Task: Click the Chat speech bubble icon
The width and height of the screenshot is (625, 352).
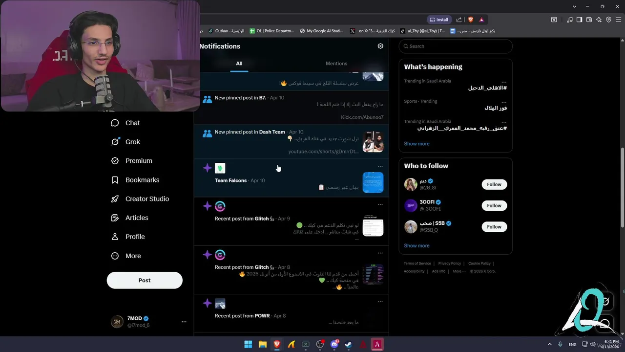Action: click(x=115, y=123)
